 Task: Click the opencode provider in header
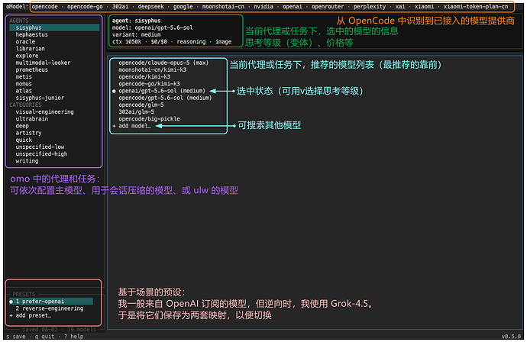[45, 7]
